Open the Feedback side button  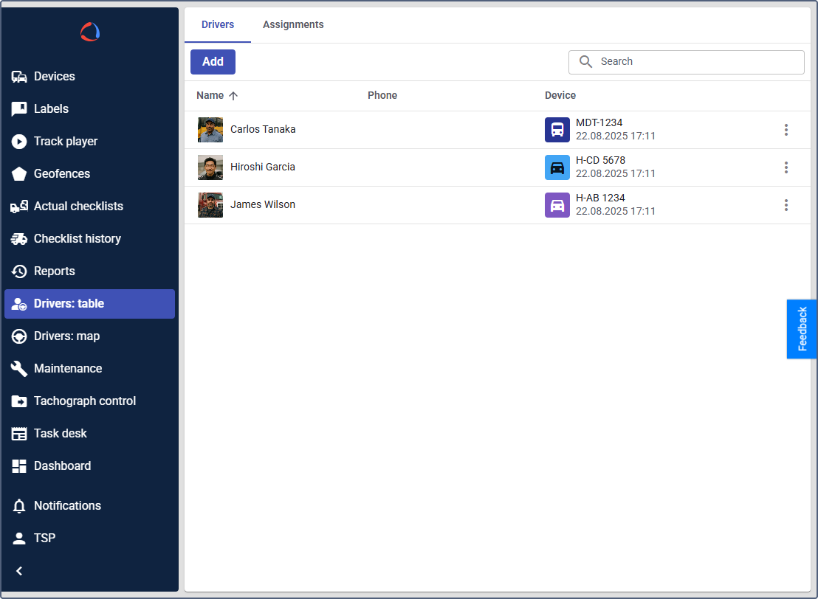click(802, 329)
